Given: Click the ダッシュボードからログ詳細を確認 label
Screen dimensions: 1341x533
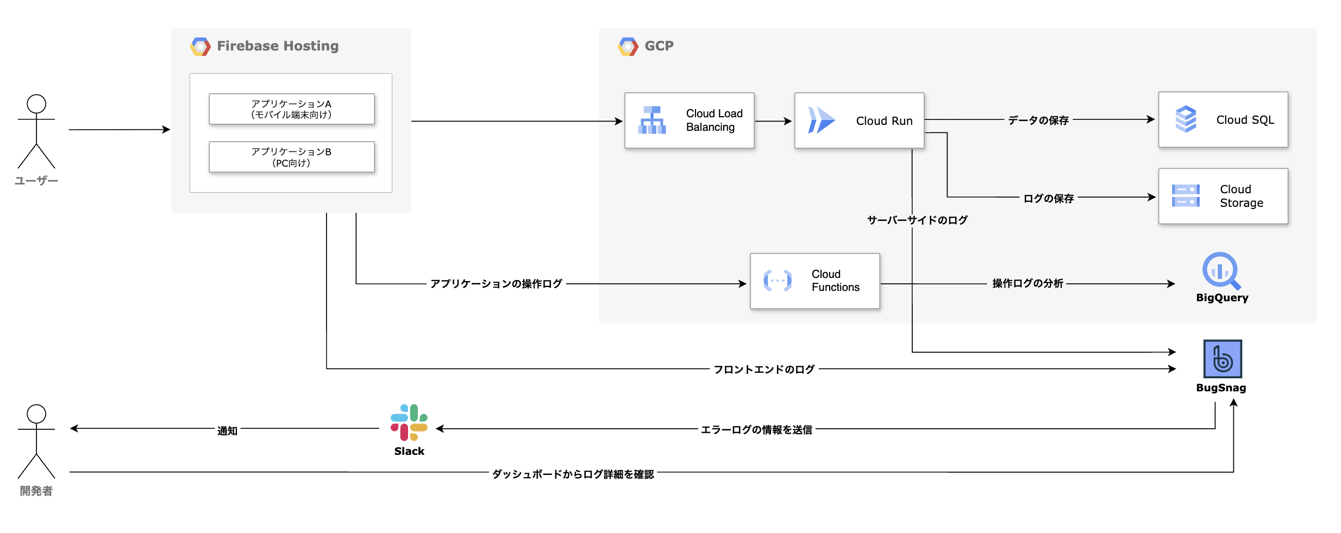Looking at the screenshot, I should click(x=573, y=474).
